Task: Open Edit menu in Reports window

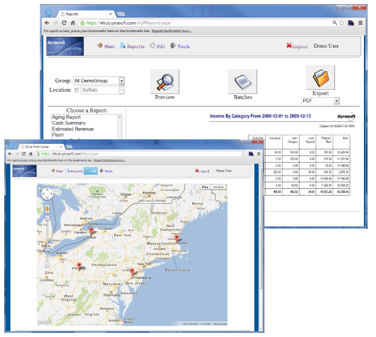Action: pyautogui.click(x=157, y=46)
